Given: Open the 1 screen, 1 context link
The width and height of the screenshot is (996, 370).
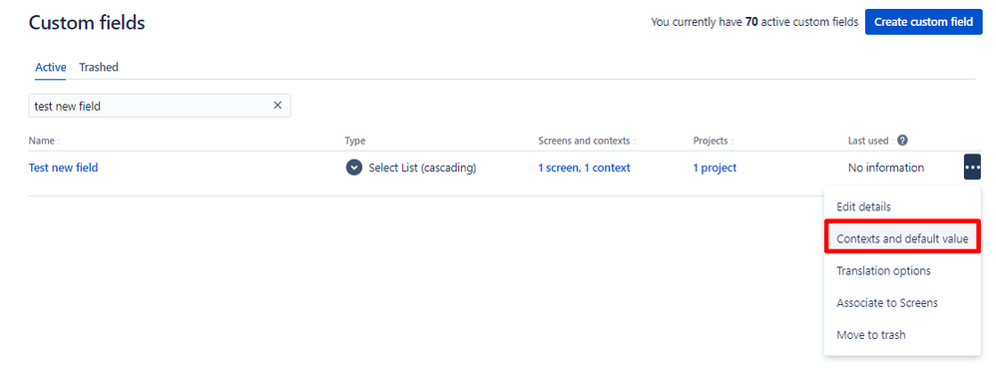Looking at the screenshot, I should (x=585, y=169).
